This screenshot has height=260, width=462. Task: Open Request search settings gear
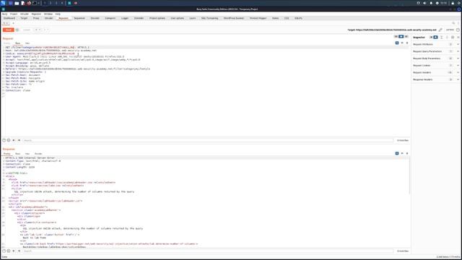[9, 140]
